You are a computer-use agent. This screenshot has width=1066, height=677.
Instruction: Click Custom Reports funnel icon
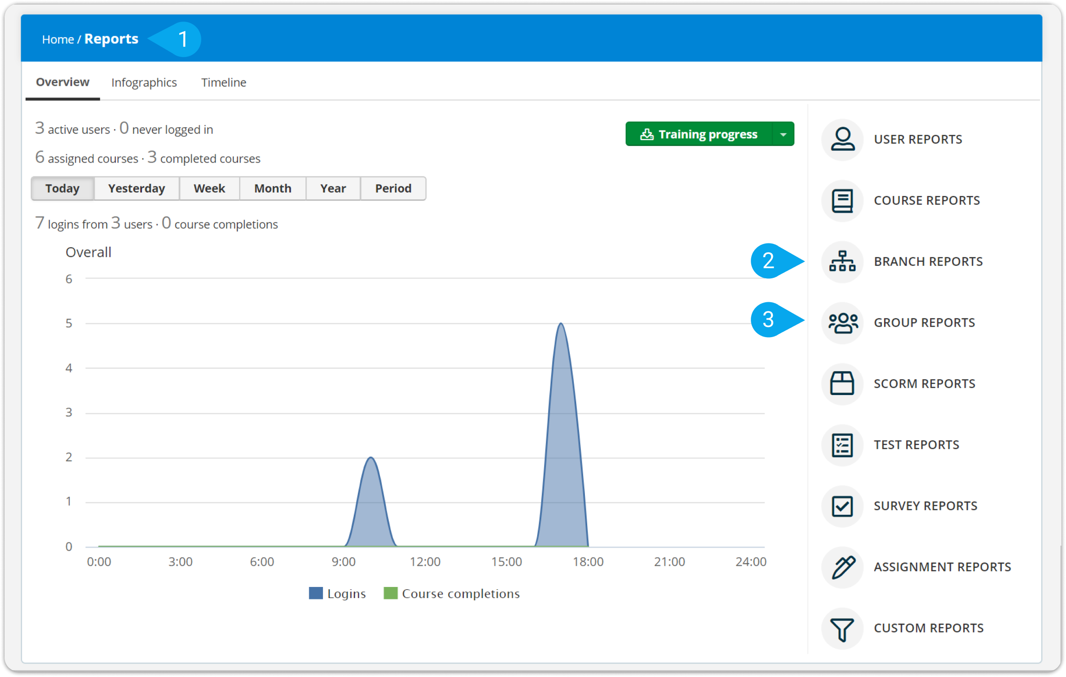click(842, 628)
